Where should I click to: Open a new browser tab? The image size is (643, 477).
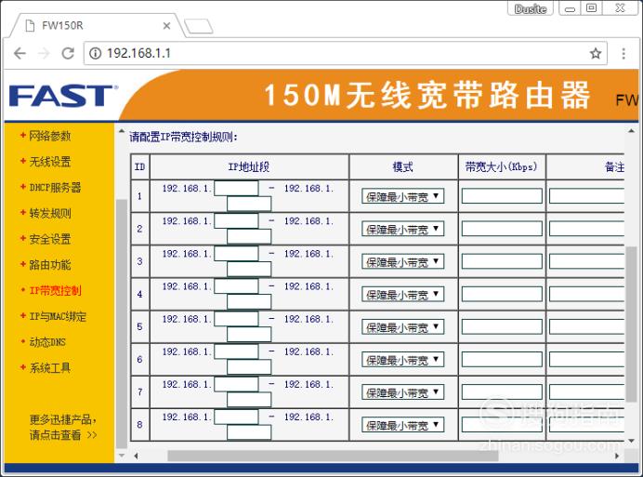pos(199,26)
